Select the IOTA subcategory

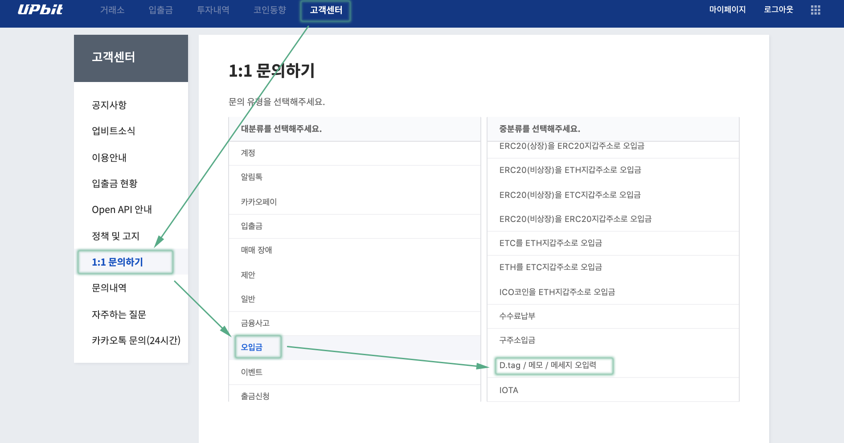pyautogui.click(x=613, y=390)
